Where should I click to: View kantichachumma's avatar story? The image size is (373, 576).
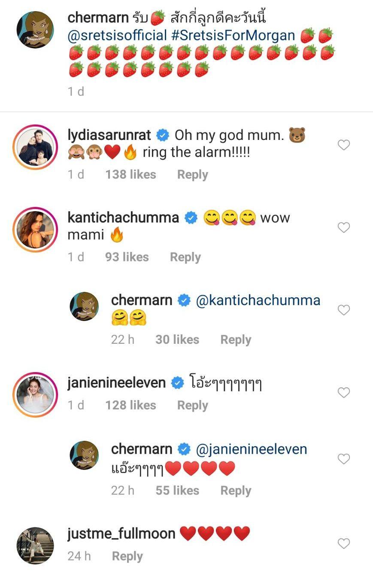35,230
